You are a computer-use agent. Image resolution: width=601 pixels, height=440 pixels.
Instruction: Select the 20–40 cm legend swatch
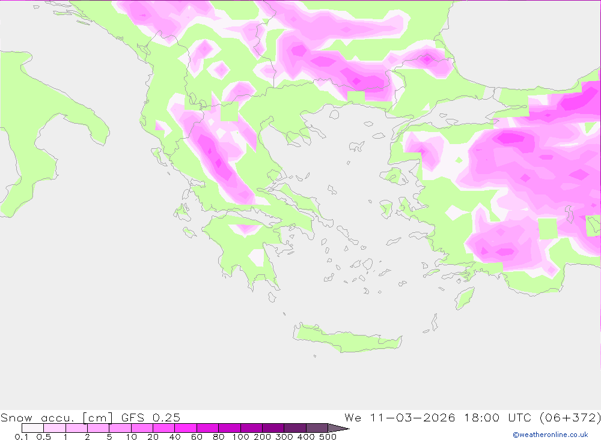163,428
